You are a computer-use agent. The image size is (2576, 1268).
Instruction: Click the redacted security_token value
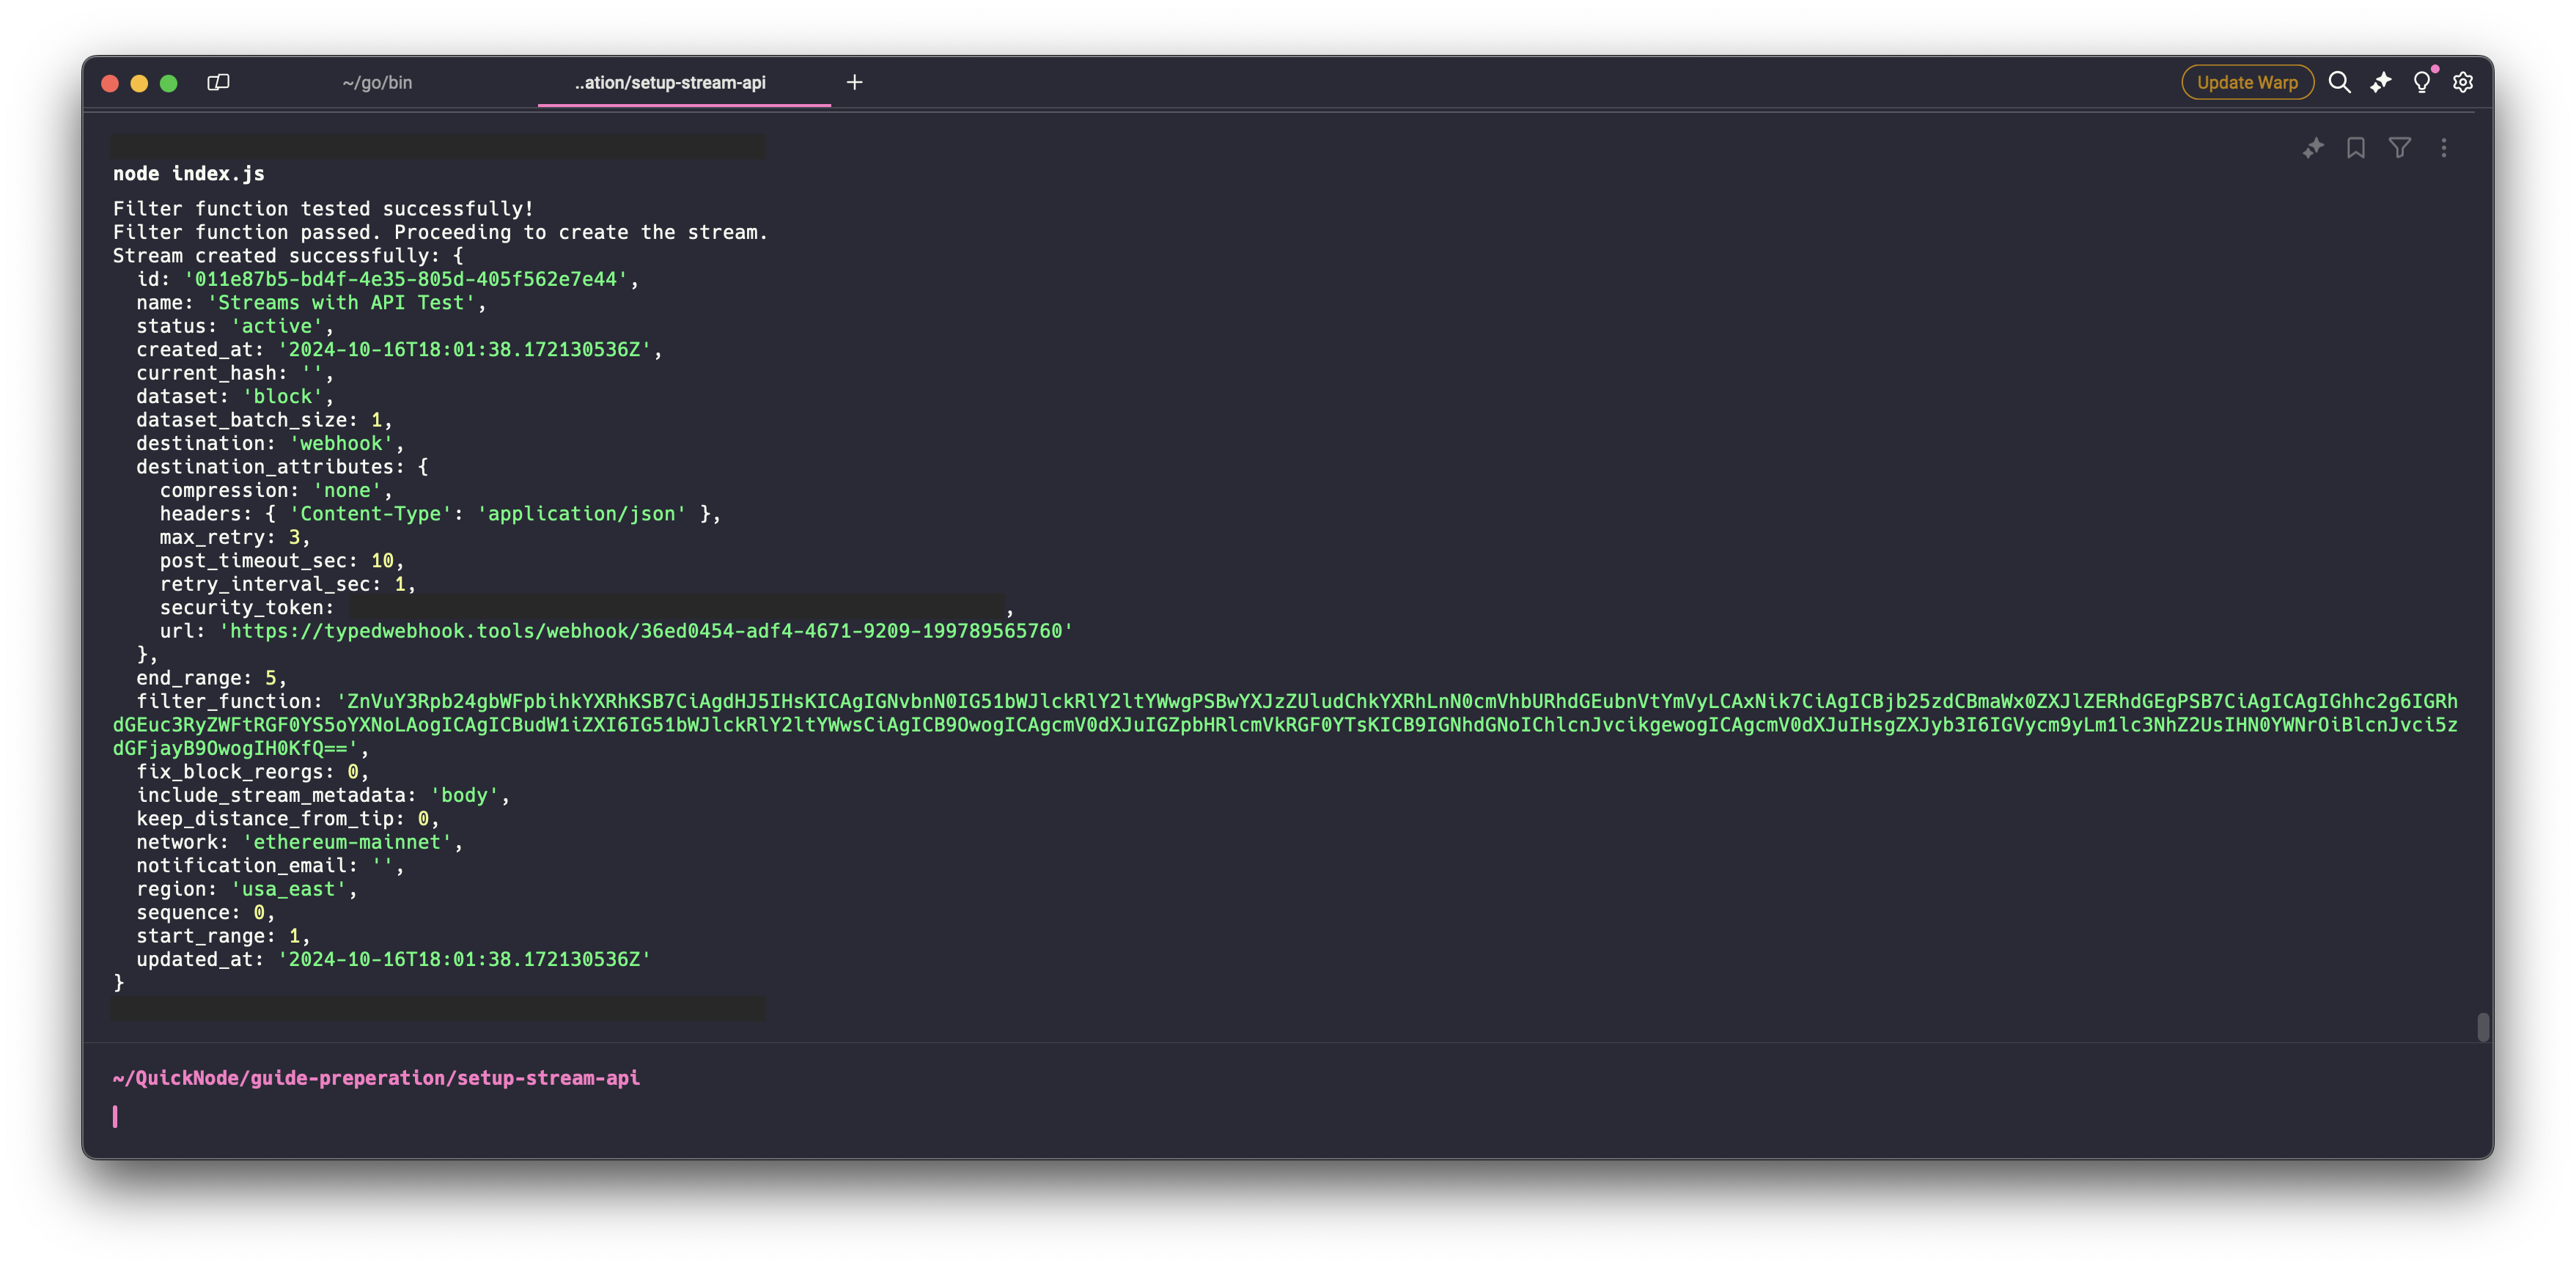(676, 606)
